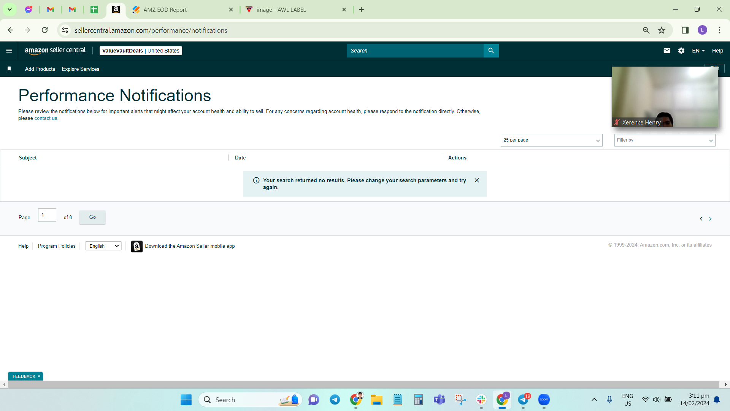Open Microsoft Teams from the taskbar
Image resolution: width=730 pixels, height=411 pixels.
pyautogui.click(x=439, y=400)
